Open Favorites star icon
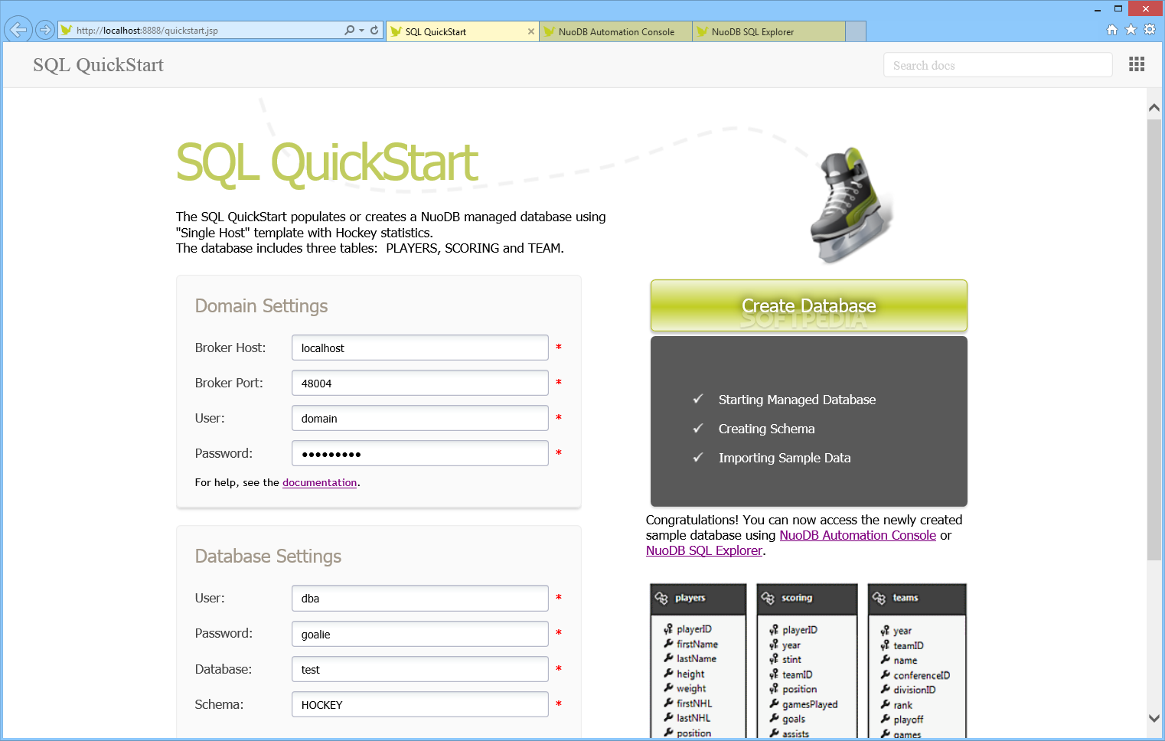1165x741 pixels. pyautogui.click(x=1131, y=30)
